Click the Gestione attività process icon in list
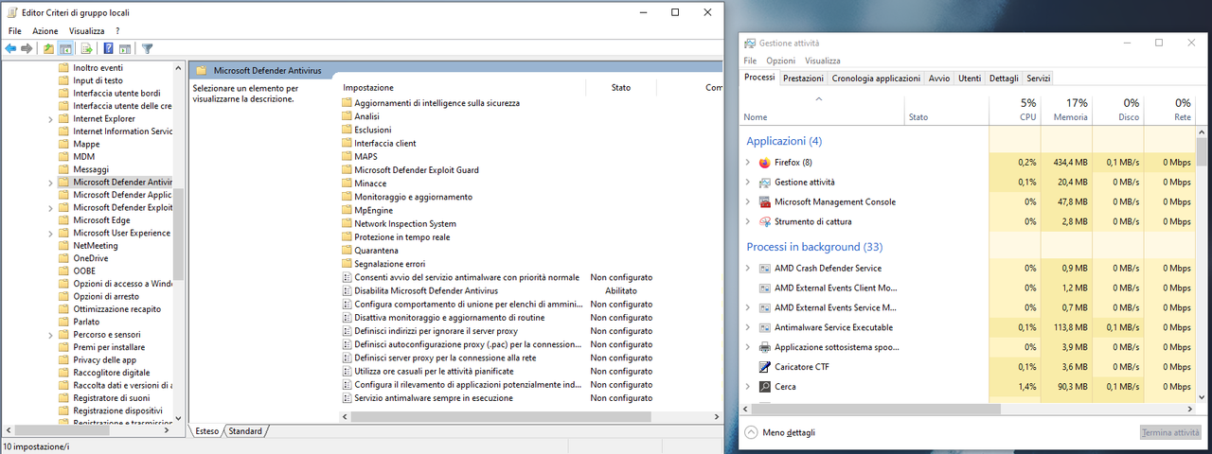This screenshot has height=454, width=1212. [765, 182]
